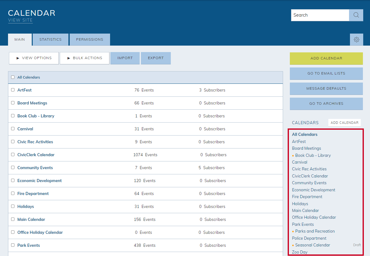
Task: Open Community Events in the table
Action: click(35, 168)
